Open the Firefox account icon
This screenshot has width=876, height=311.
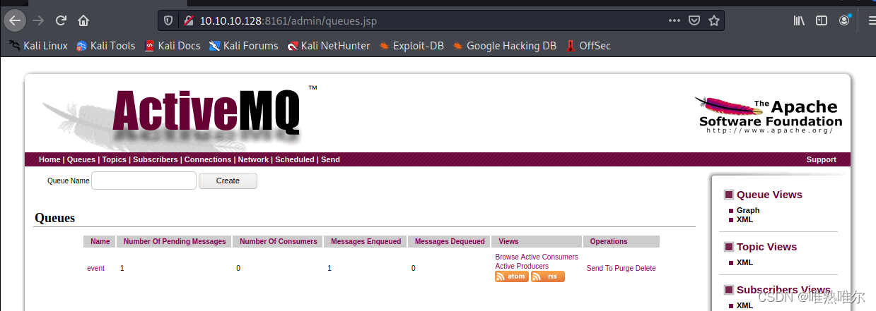click(x=844, y=21)
